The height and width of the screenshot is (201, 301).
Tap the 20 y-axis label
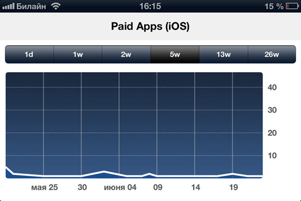click(x=272, y=133)
